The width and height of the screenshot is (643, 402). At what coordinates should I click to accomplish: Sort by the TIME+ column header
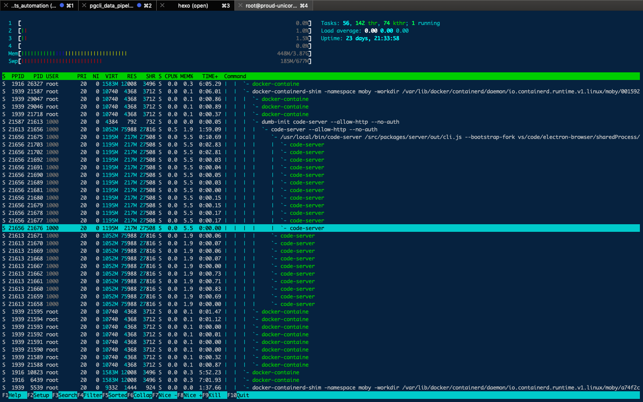209,76
